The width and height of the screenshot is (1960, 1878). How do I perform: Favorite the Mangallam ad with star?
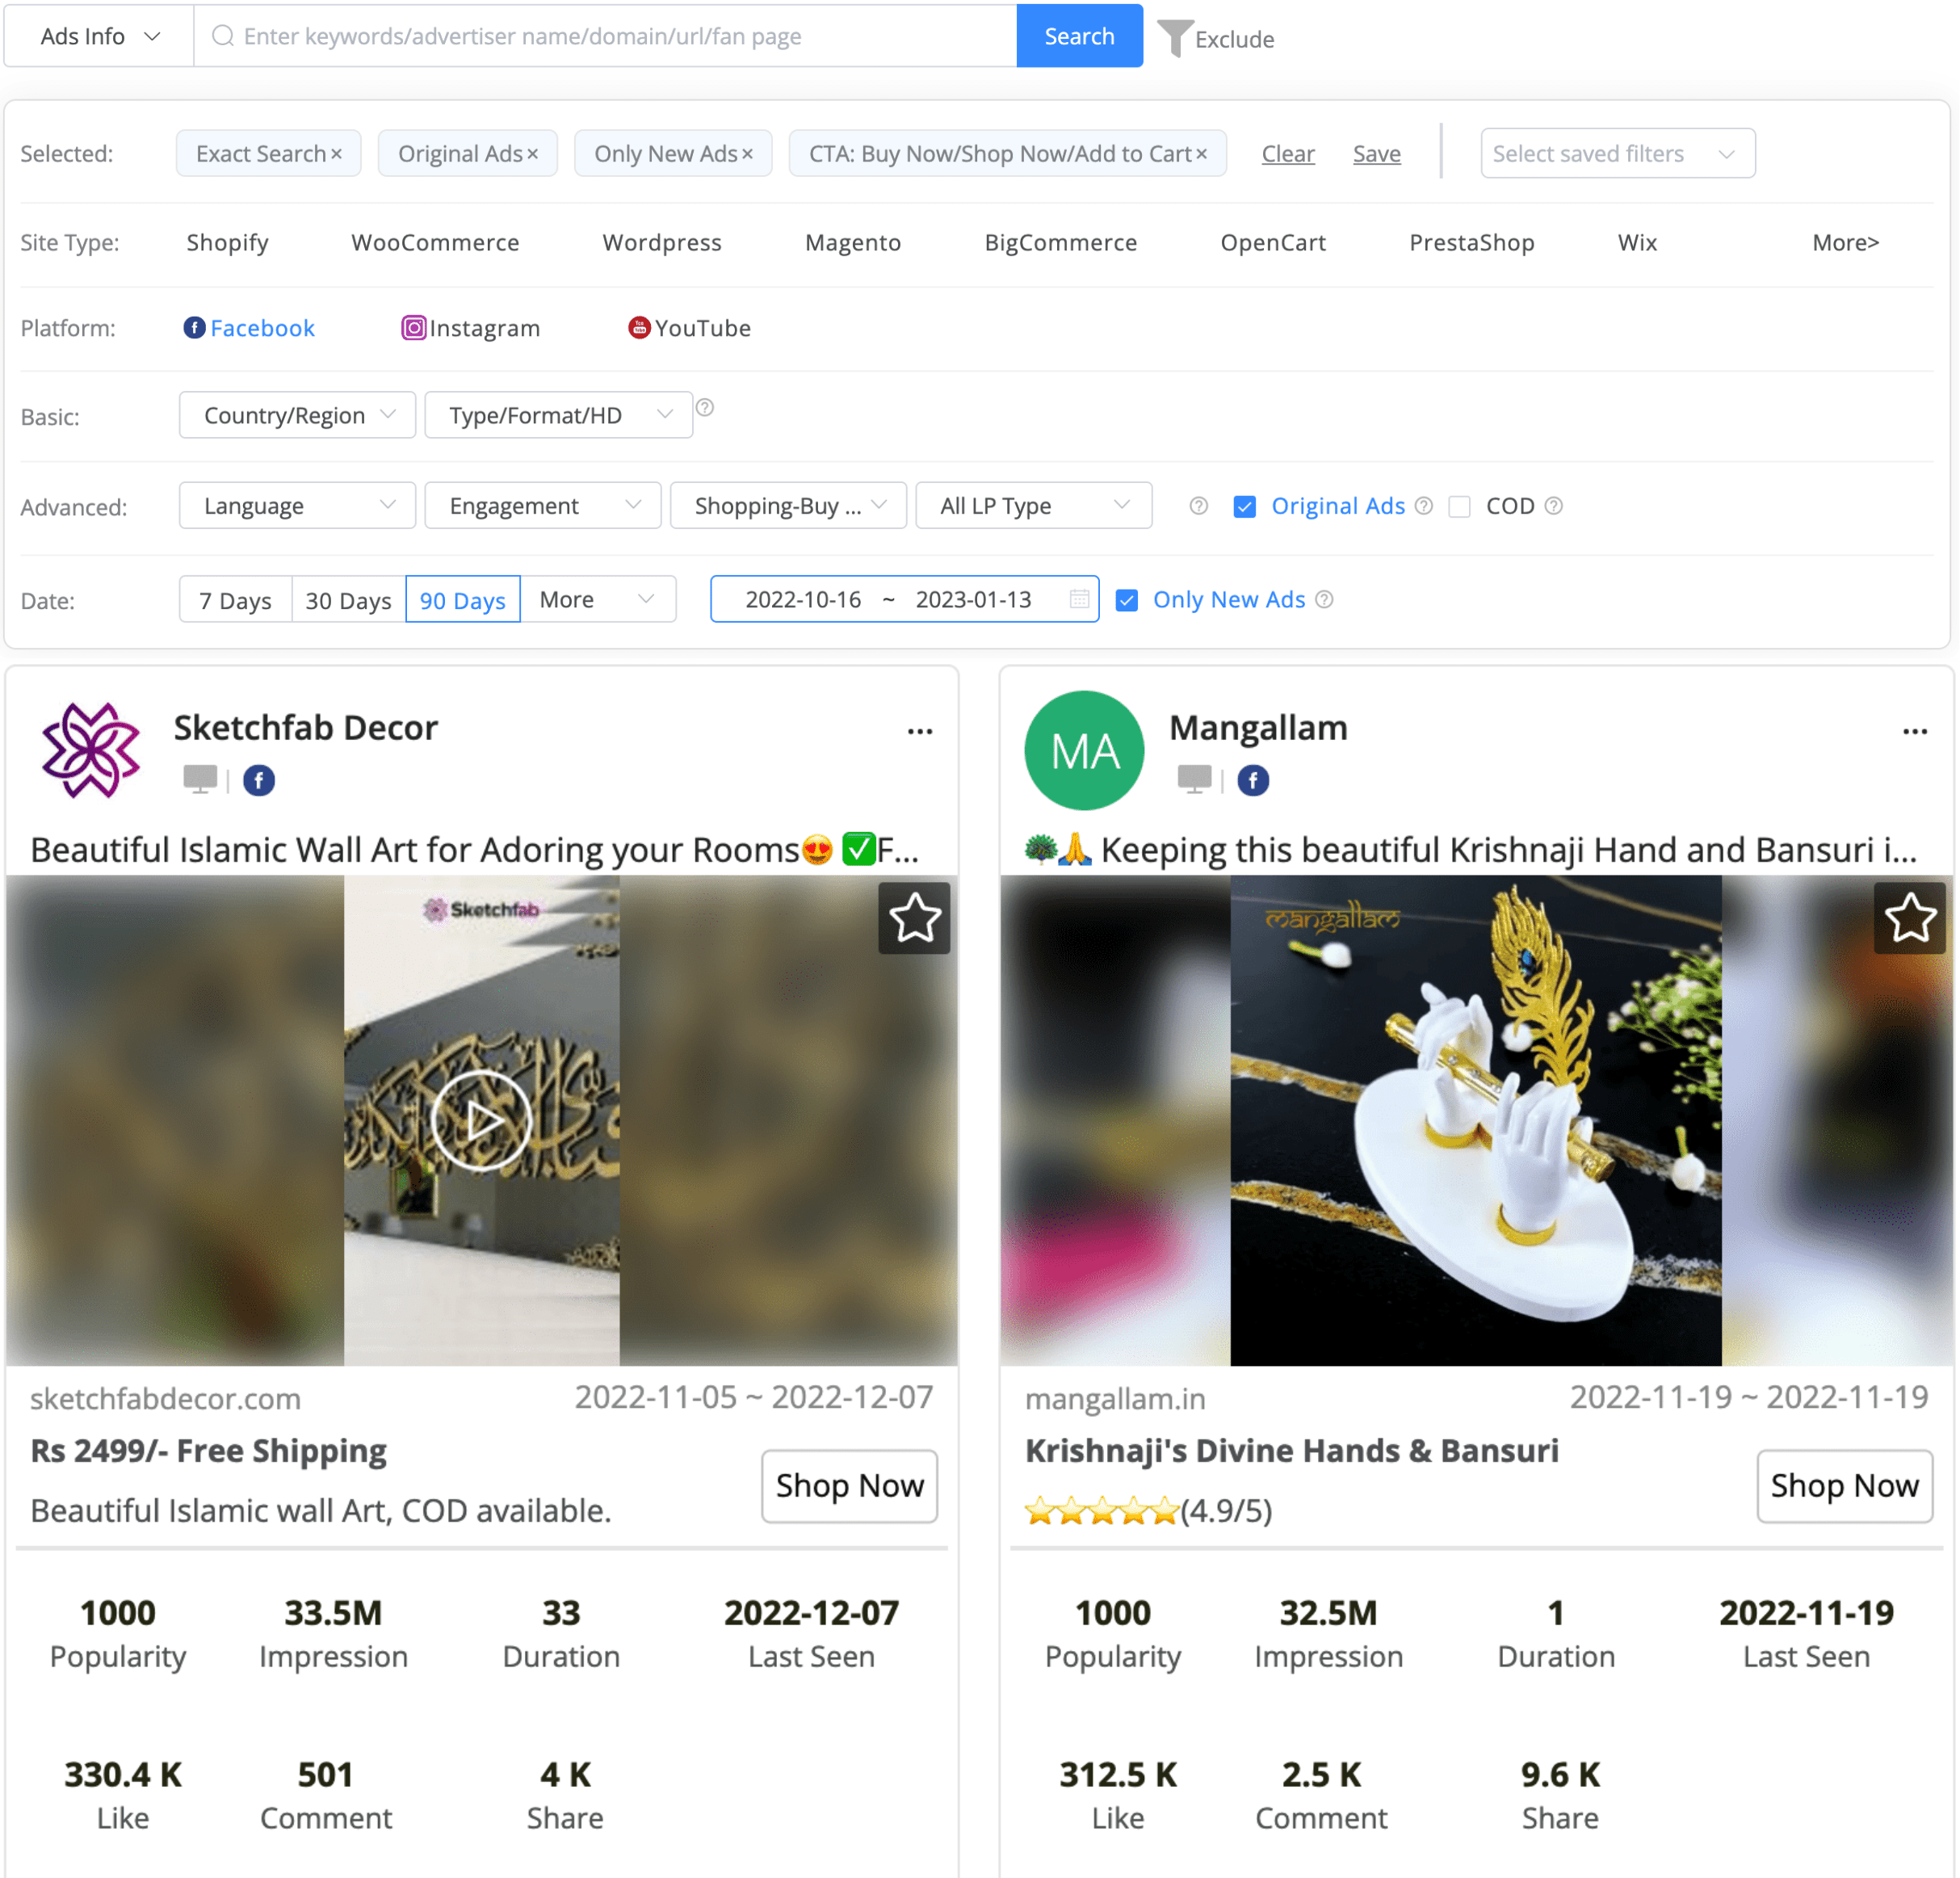(x=1909, y=918)
